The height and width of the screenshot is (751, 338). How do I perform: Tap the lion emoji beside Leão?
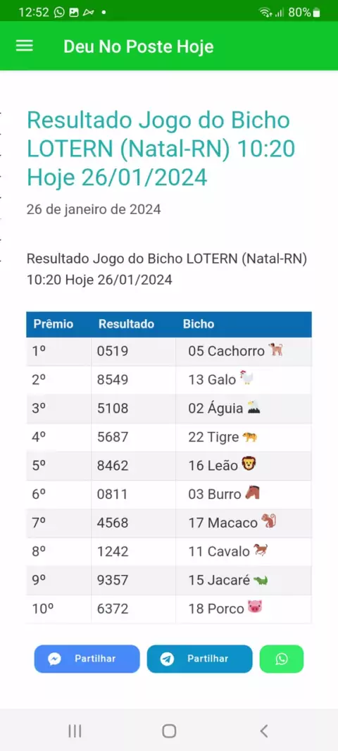[x=249, y=464]
